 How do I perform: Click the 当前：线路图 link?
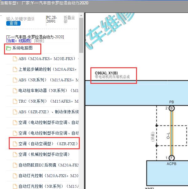click(x=19, y=41)
